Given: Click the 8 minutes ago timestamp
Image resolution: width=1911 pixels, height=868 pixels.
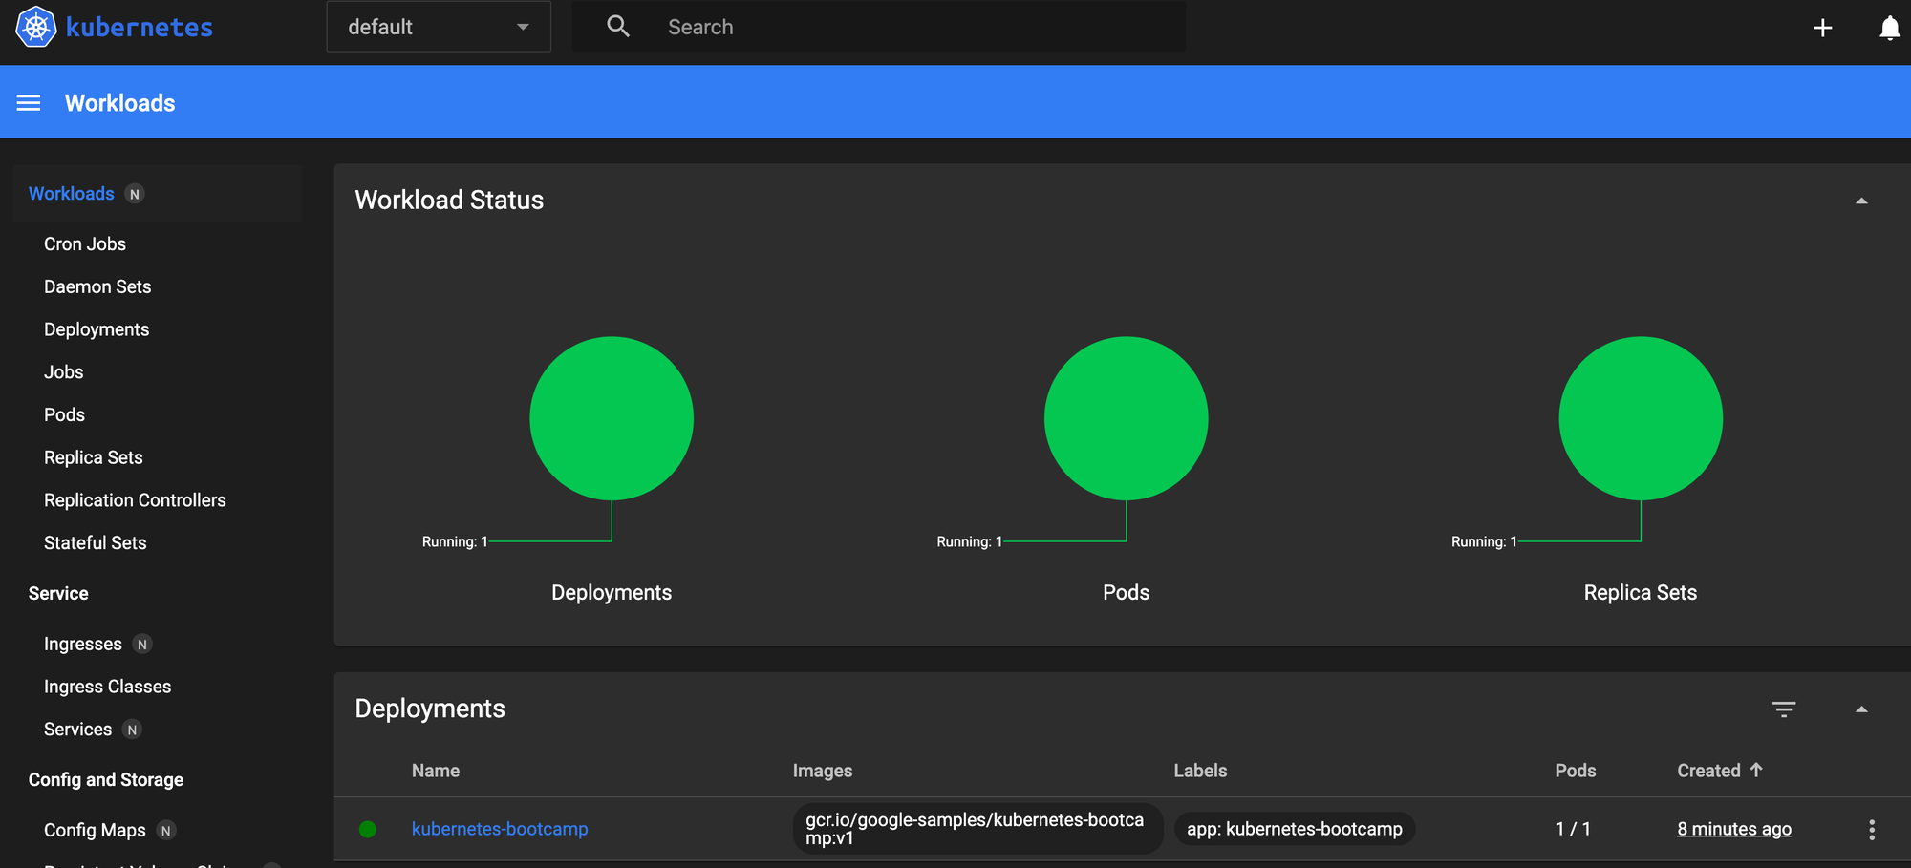Looking at the screenshot, I should click(x=1734, y=829).
